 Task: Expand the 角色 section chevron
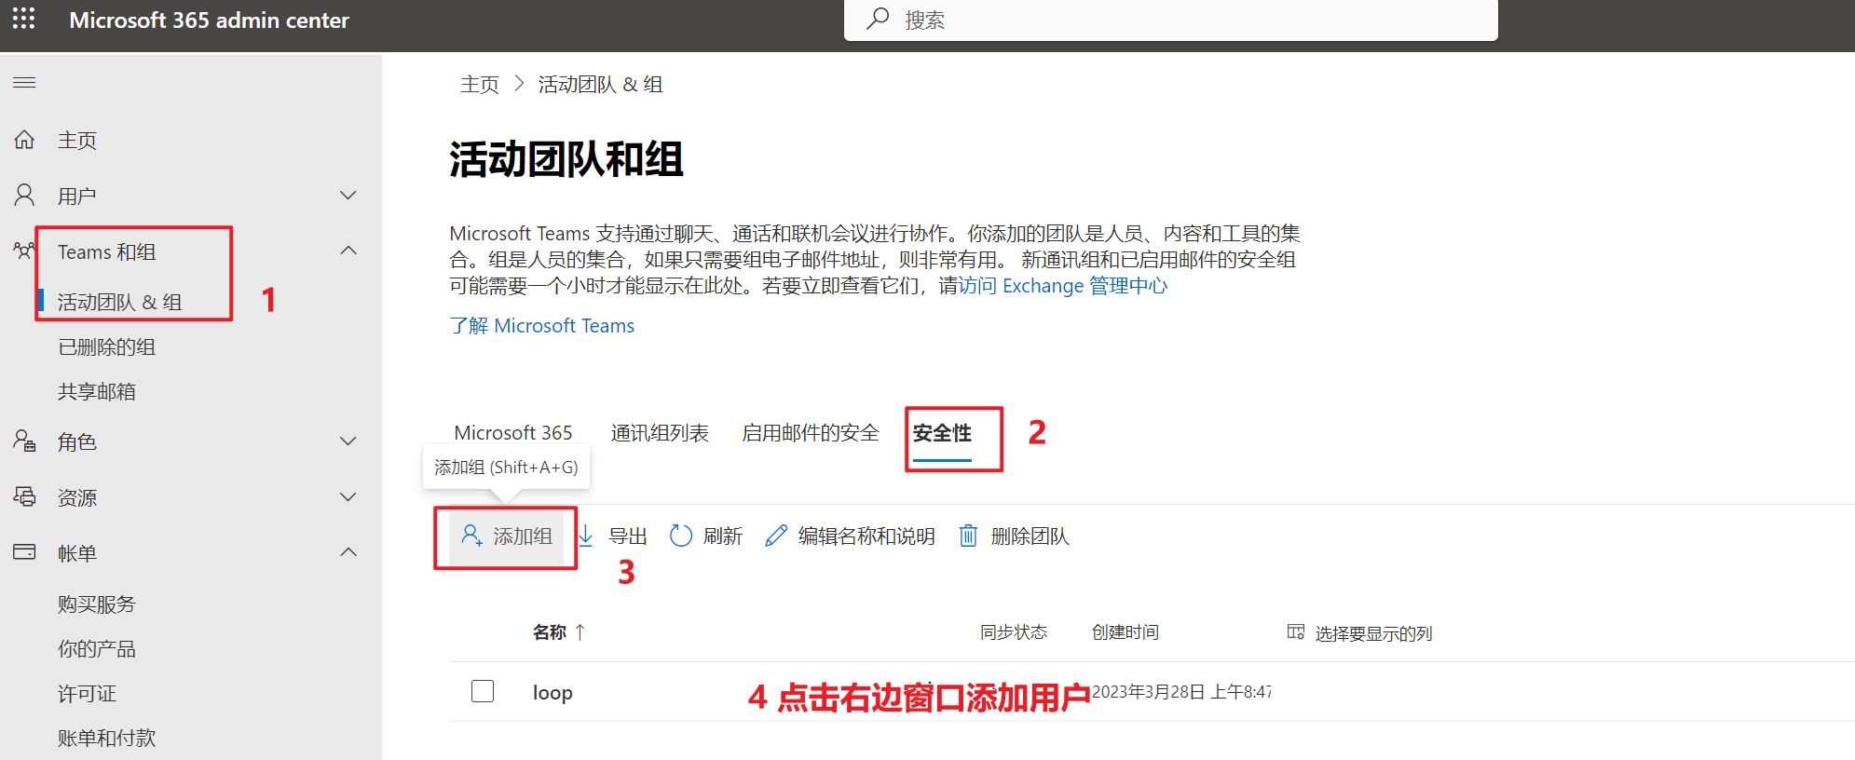pos(348,441)
